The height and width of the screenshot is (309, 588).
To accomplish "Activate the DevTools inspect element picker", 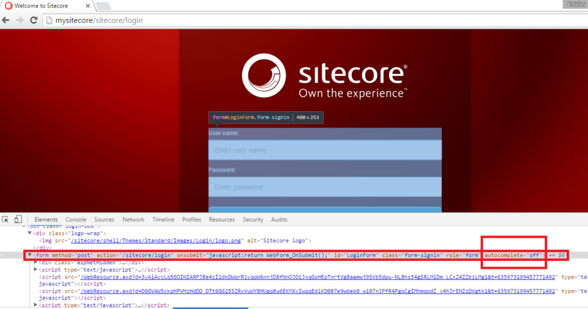I will click(5, 219).
